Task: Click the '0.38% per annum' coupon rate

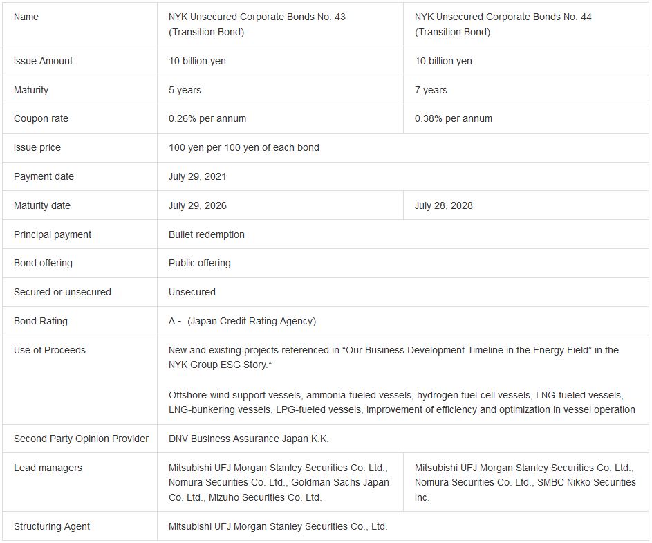Action: pyautogui.click(x=454, y=118)
